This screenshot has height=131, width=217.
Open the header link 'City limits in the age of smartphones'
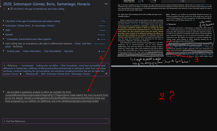click(39, 9)
